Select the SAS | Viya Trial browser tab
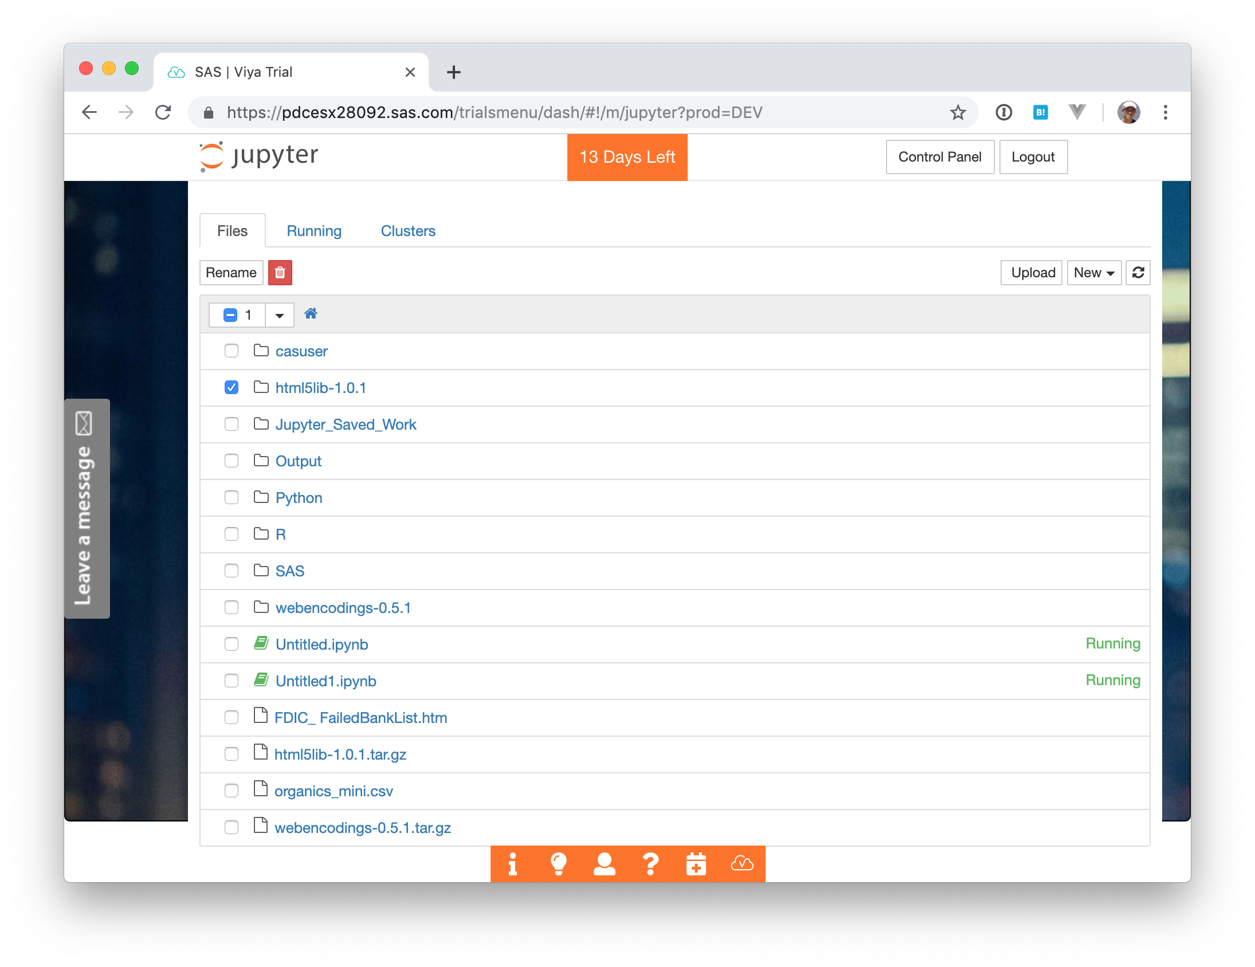The height and width of the screenshot is (967, 1255). pos(291,72)
